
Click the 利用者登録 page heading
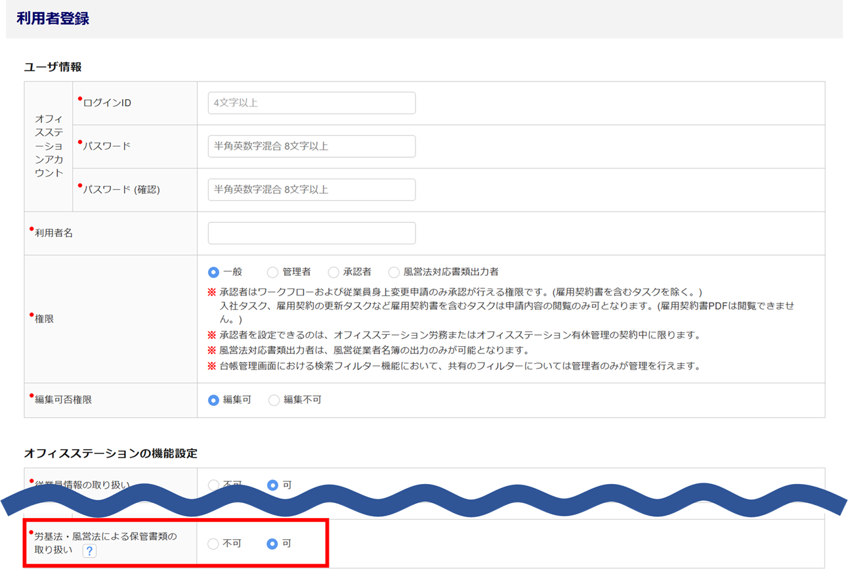(x=53, y=18)
